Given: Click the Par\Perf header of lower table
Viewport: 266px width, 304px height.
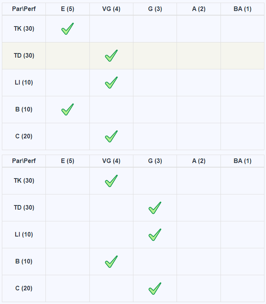Looking at the screenshot, I should (24, 161).
